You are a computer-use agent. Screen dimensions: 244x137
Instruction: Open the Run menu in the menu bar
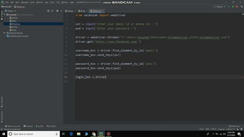tap(47, 2)
